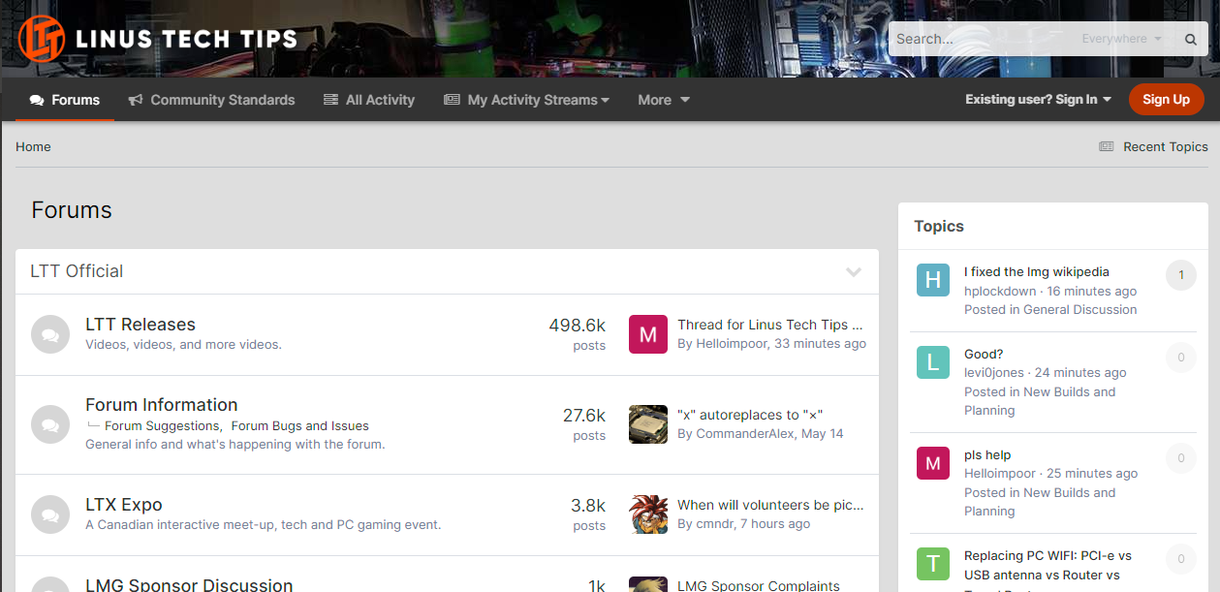Click the Linus Tech Tips logo icon
The width and height of the screenshot is (1220, 592).
42,39
